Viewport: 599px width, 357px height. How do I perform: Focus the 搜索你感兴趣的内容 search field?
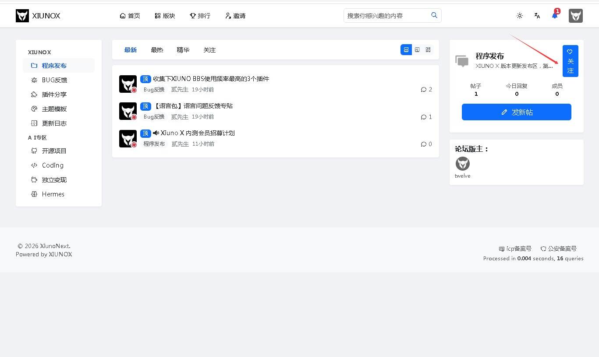click(x=386, y=16)
